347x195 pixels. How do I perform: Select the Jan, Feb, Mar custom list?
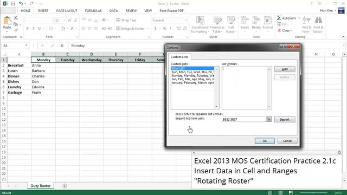click(192, 79)
